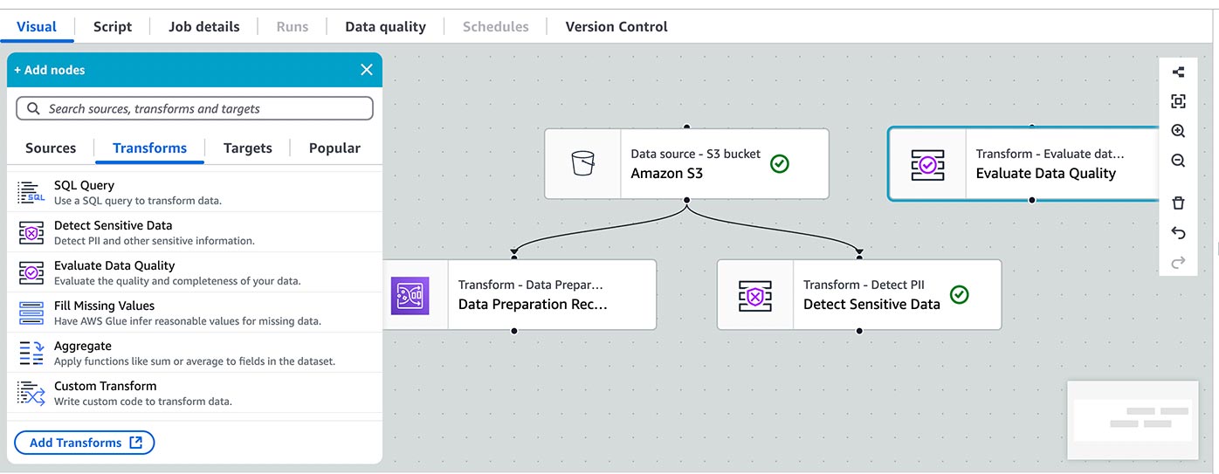
Task: Click the fit-to-view icon in canvas toolbar
Action: (x=1178, y=101)
